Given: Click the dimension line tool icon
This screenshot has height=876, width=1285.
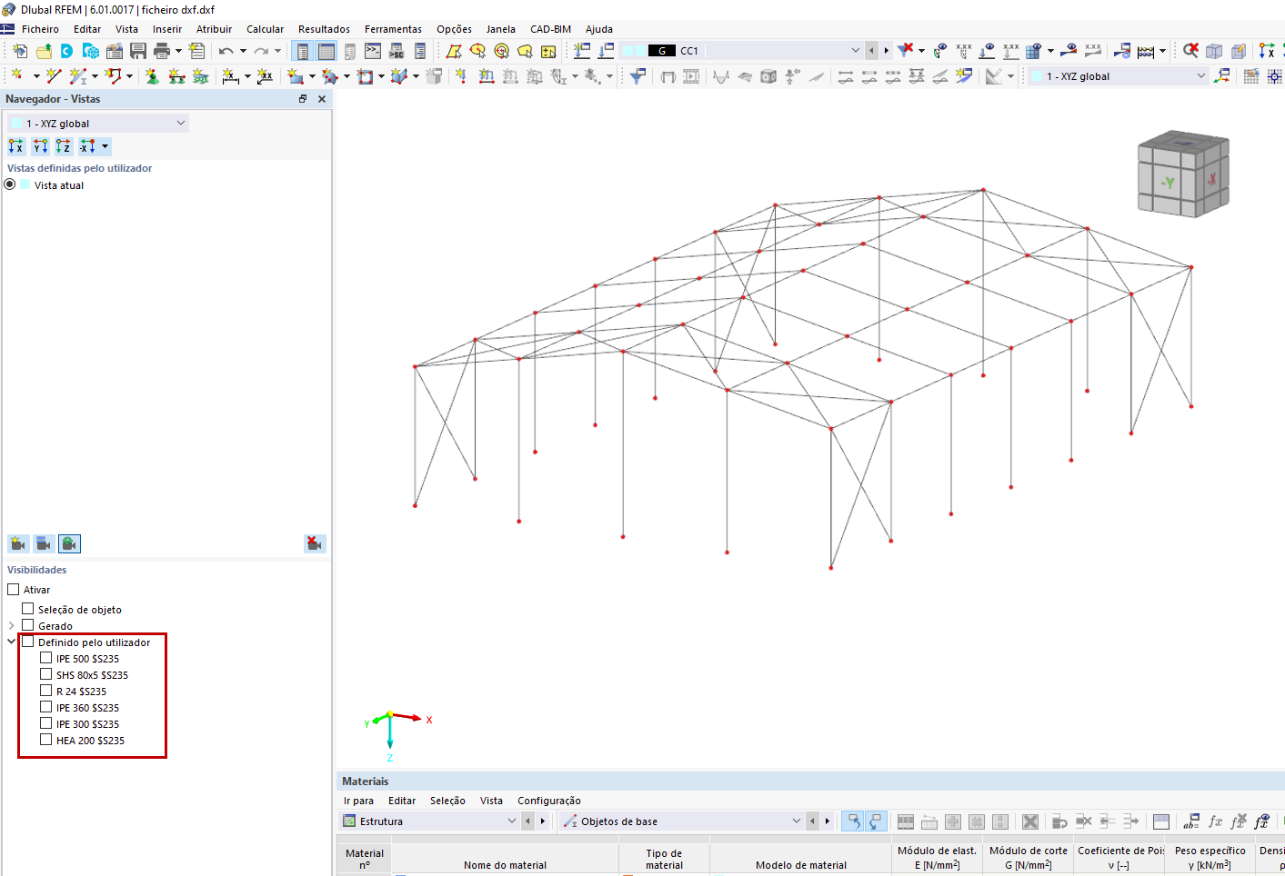Looking at the screenshot, I should (x=231, y=76).
